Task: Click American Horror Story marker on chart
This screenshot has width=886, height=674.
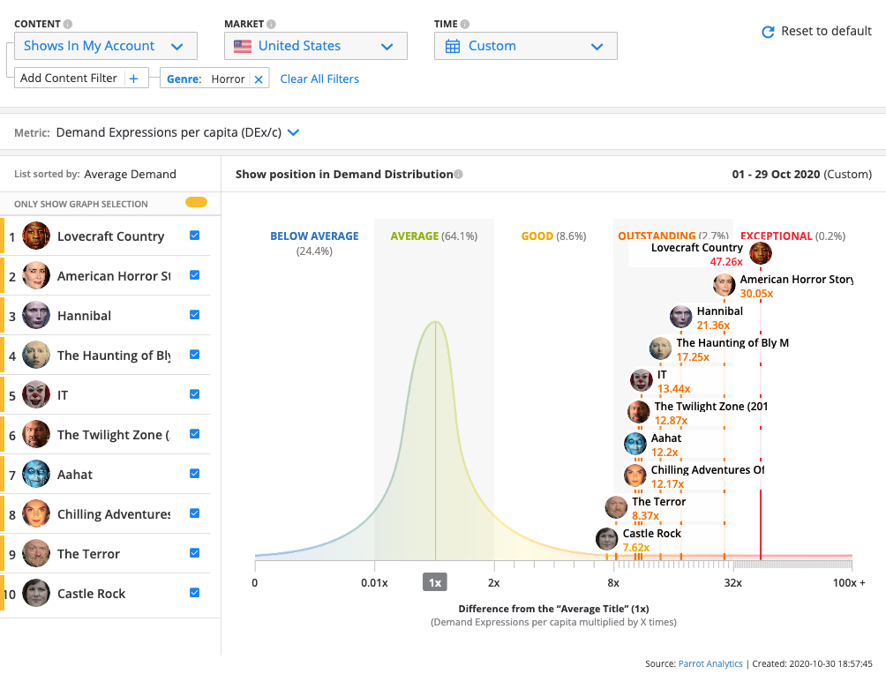Action: click(724, 285)
